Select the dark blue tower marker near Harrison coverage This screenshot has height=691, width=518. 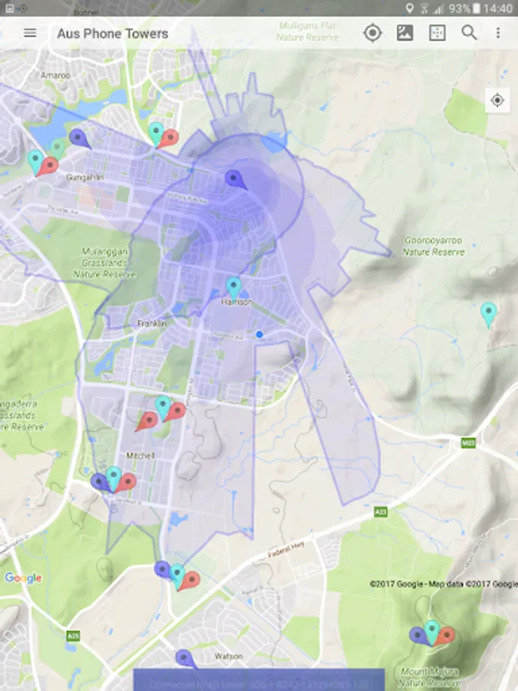(235, 179)
